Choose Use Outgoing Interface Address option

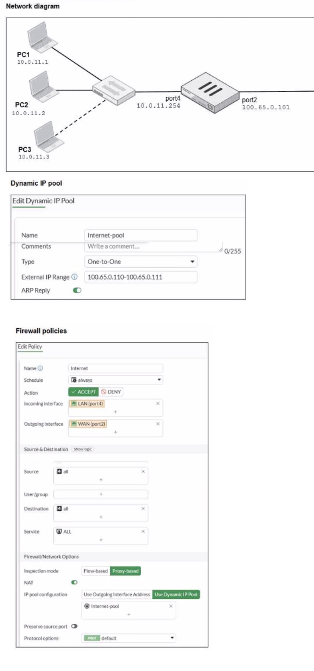click(117, 595)
